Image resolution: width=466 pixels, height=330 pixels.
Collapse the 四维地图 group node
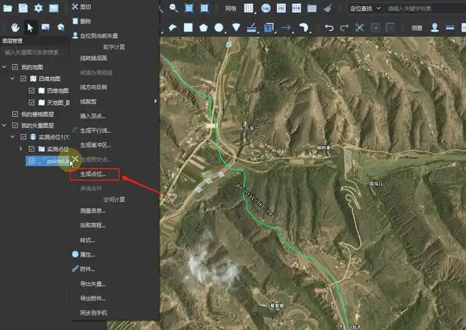point(13,79)
